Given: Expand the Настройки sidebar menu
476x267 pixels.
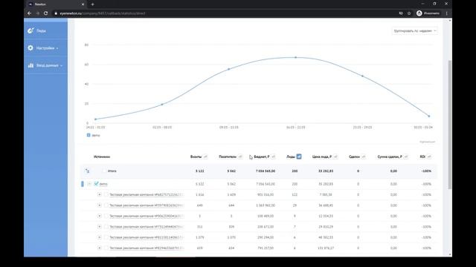Looking at the screenshot, I should (45, 47).
